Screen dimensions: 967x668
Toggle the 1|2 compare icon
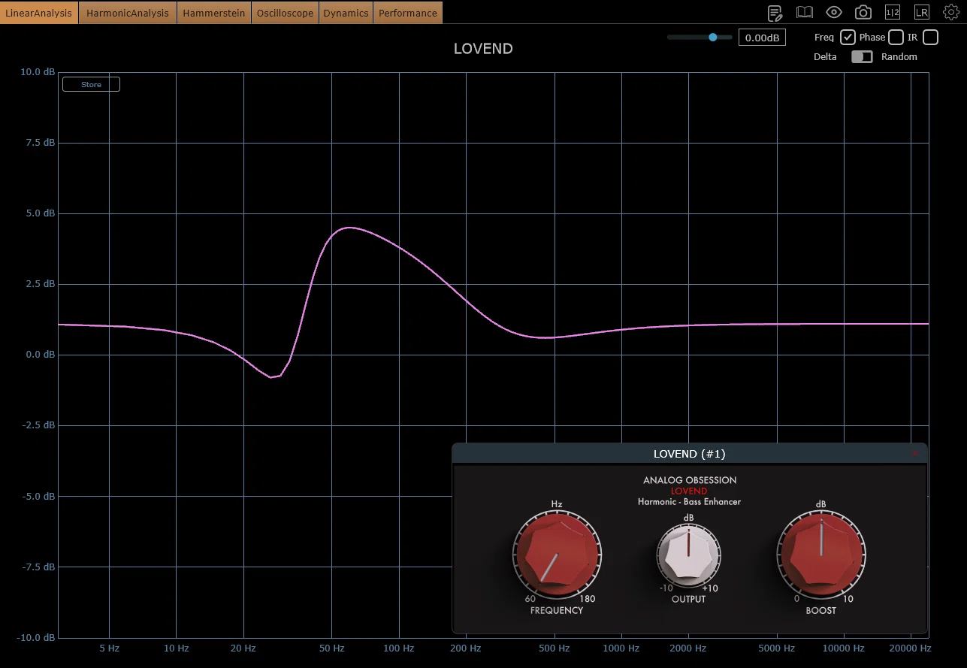[892, 12]
